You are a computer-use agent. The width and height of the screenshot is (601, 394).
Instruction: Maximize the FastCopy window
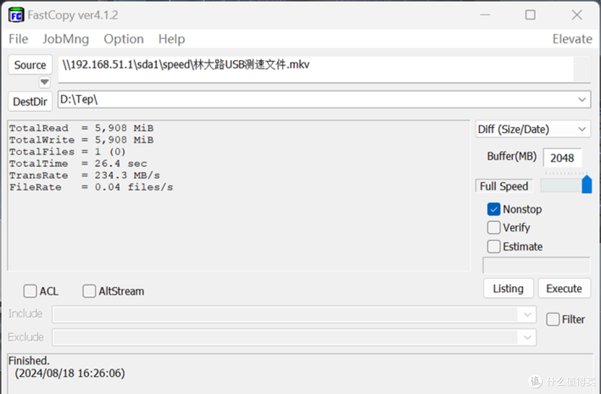530,15
